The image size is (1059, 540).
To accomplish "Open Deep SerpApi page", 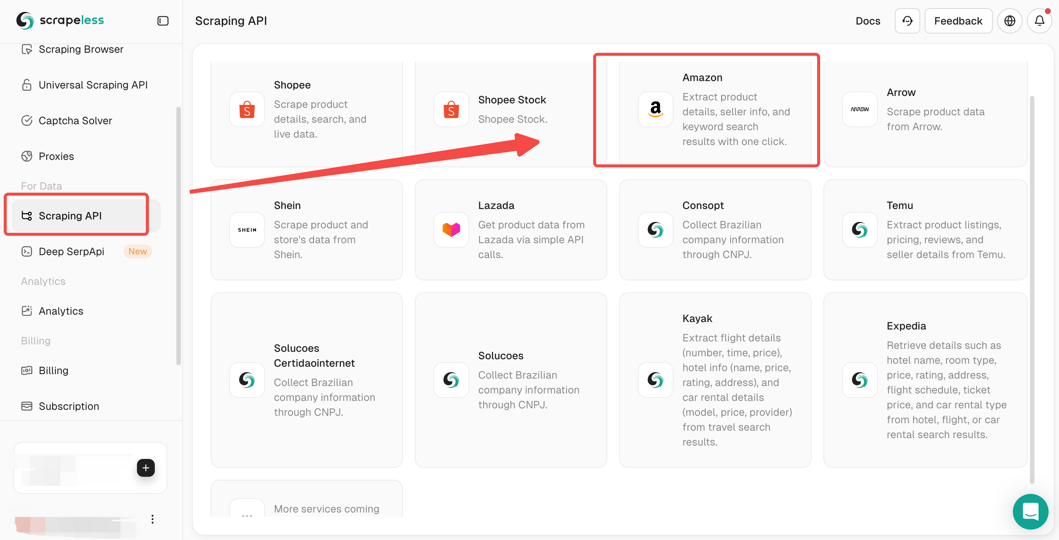I will [x=86, y=251].
